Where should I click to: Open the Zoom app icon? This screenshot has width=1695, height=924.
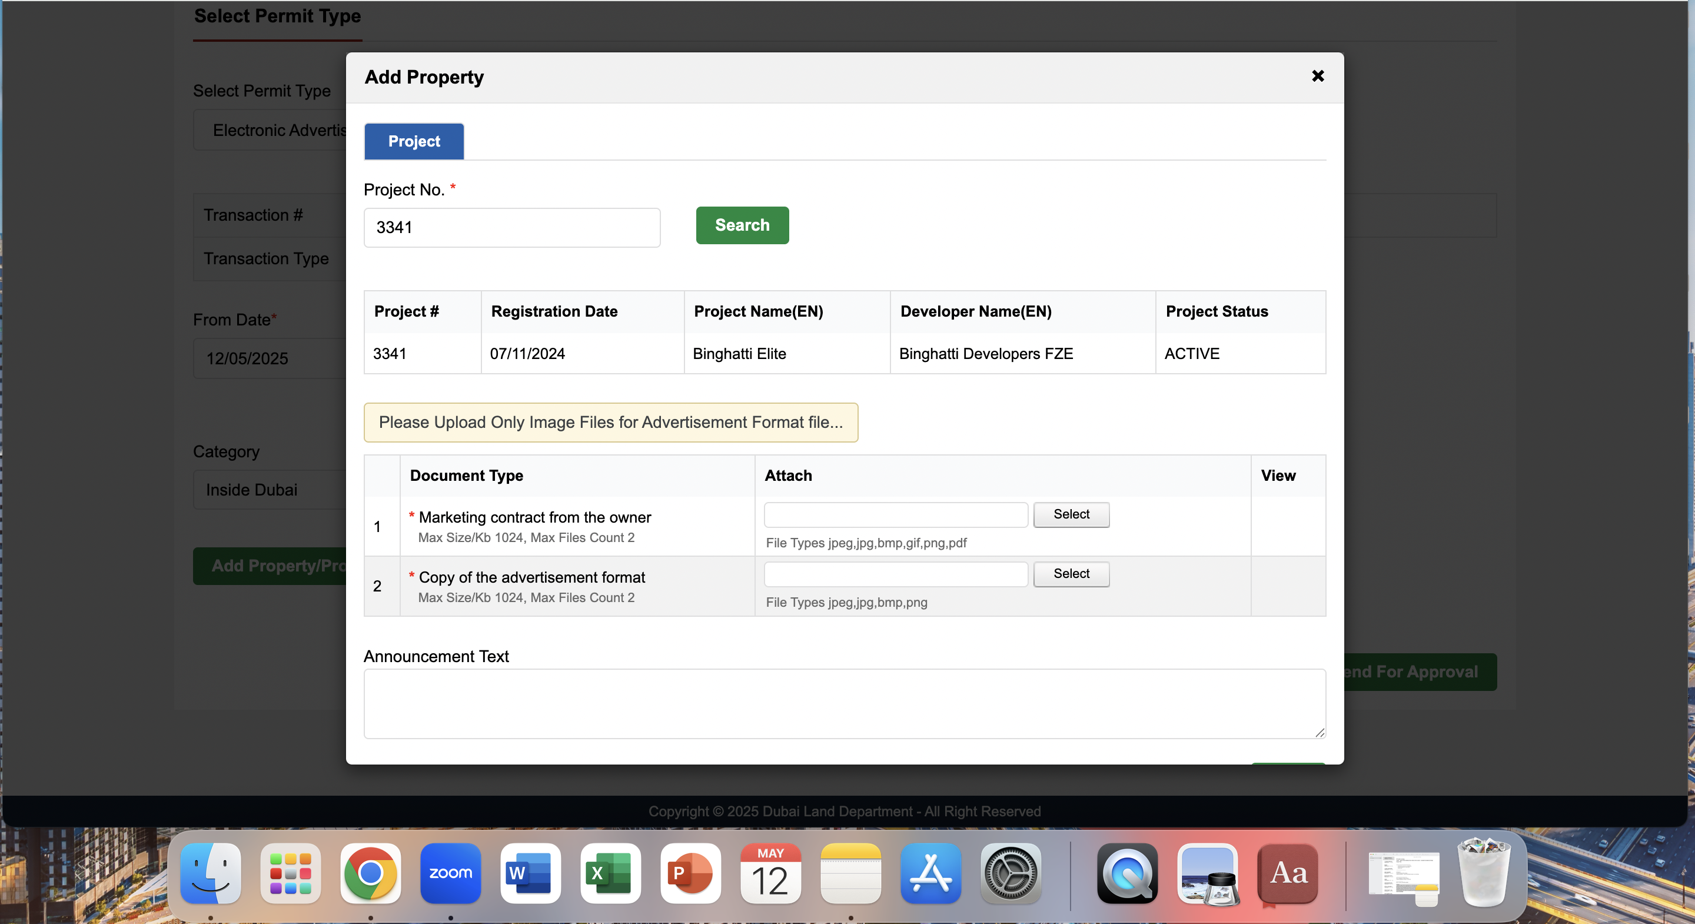[x=451, y=873]
